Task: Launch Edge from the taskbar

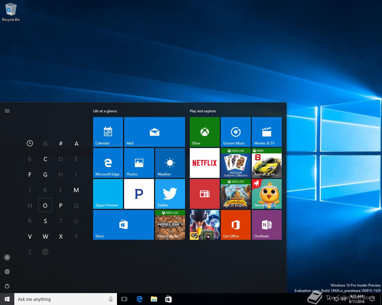Action: pos(139,299)
